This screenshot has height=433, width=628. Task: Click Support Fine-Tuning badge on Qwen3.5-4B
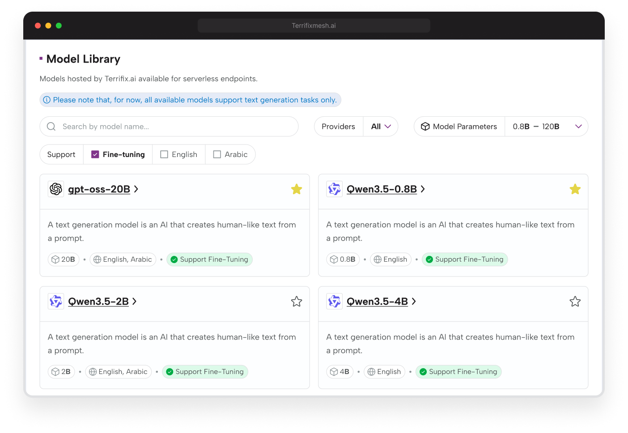coord(458,372)
